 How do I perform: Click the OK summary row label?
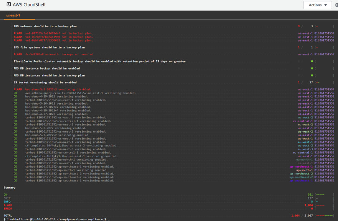(5, 195)
